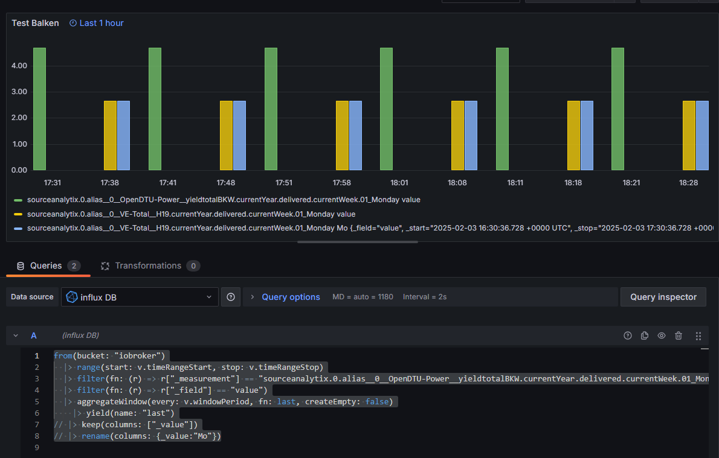The width and height of the screenshot is (719, 458).
Task: Toggle query A visibility with eye icon
Action: click(662, 336)
